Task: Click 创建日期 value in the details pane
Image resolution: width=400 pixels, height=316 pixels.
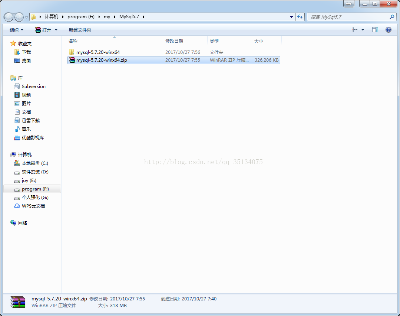Action: tap(199, 299)
